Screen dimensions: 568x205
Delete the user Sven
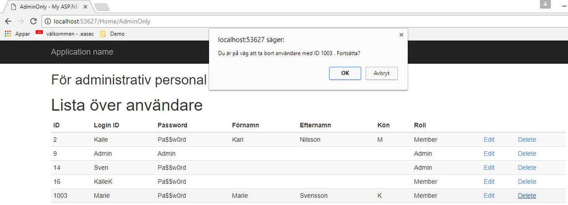coord(527,168)
